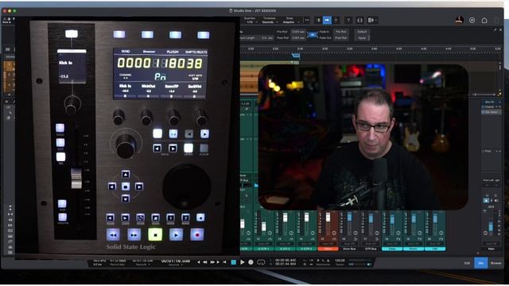Click the Piano channel fader handle
Image resolution: width=509 pixels, height=286 pixels.
pos(328,217)
